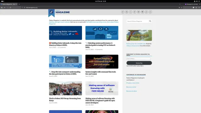Click the free and vmstat thumbnail image

[x=102, y=62]
